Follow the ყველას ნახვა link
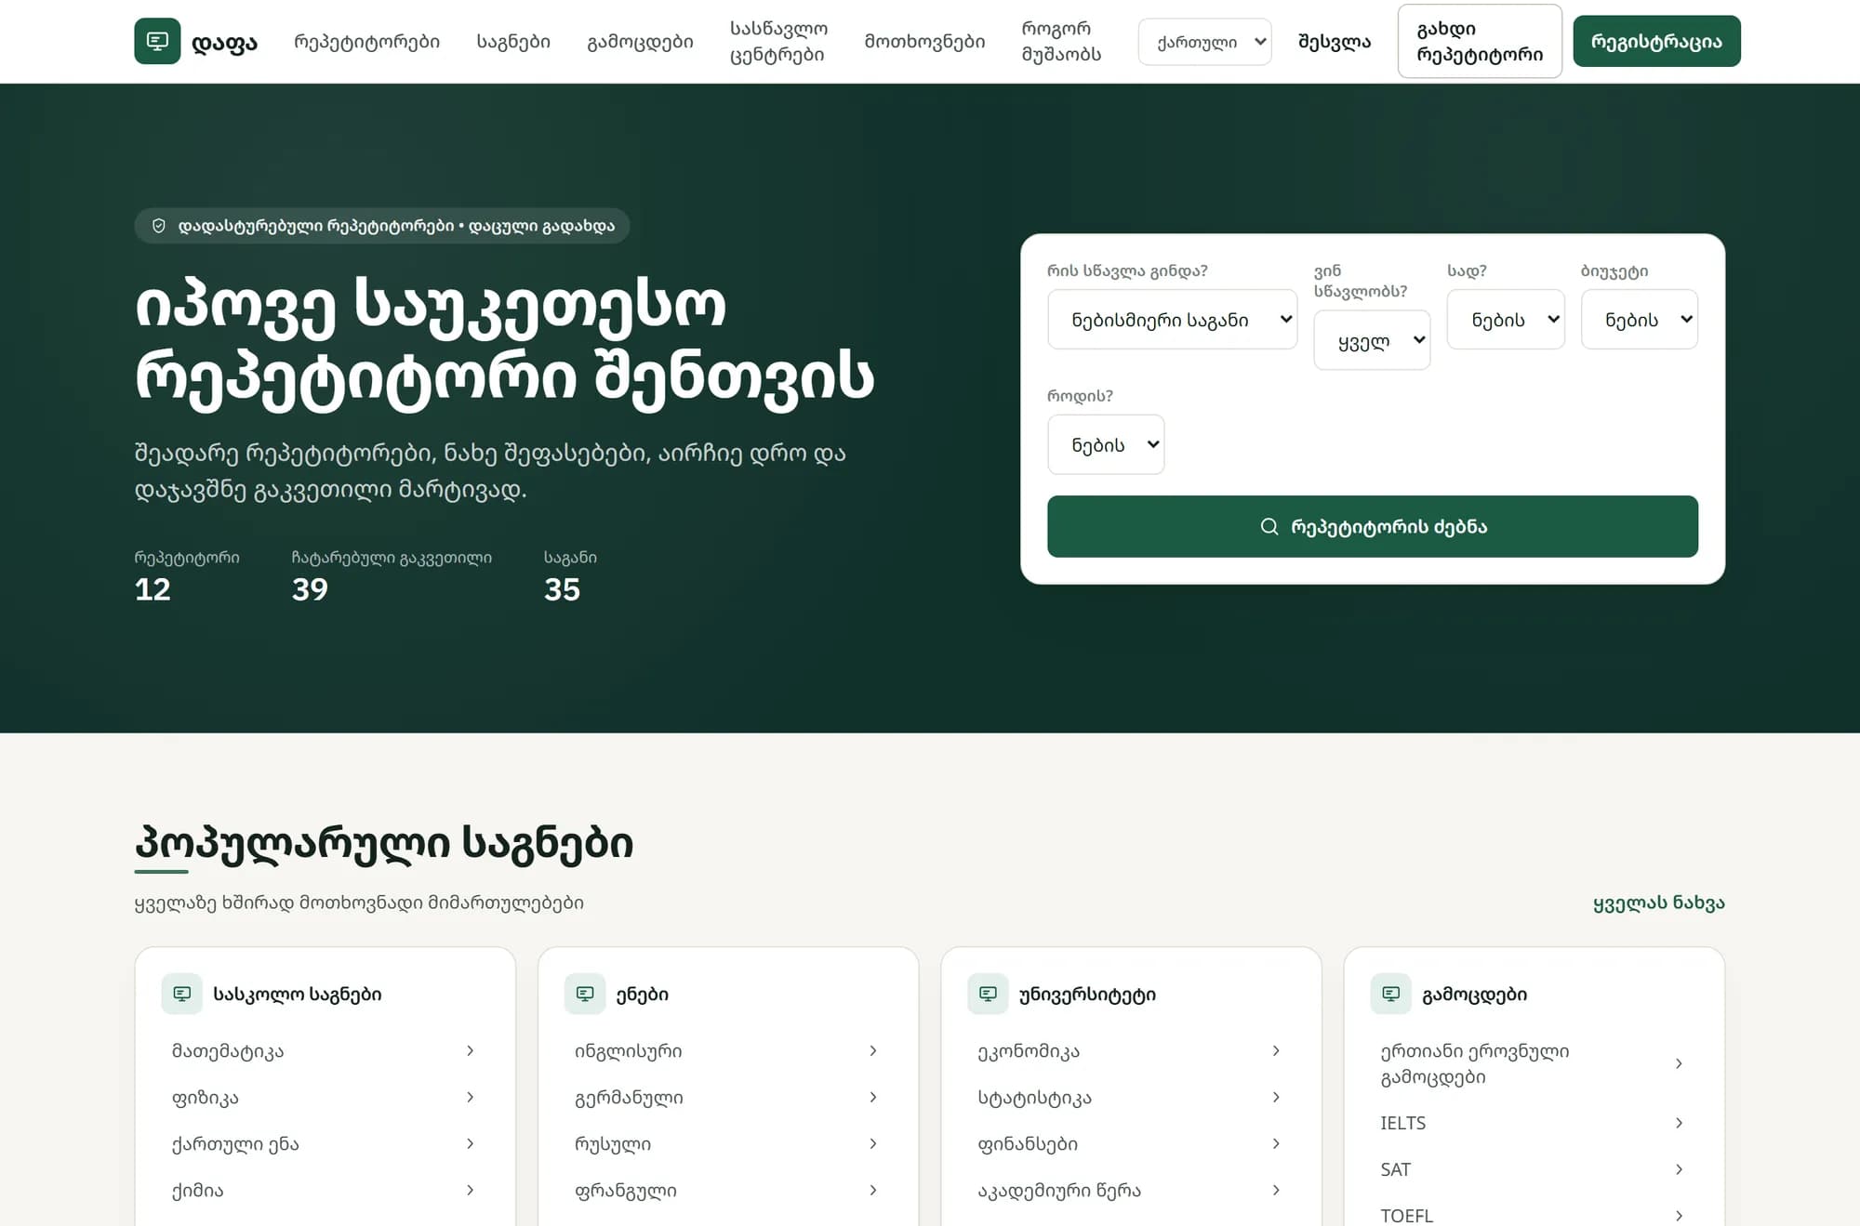This screenshot has height=1226, width=1860. (x=1659, y=903)
